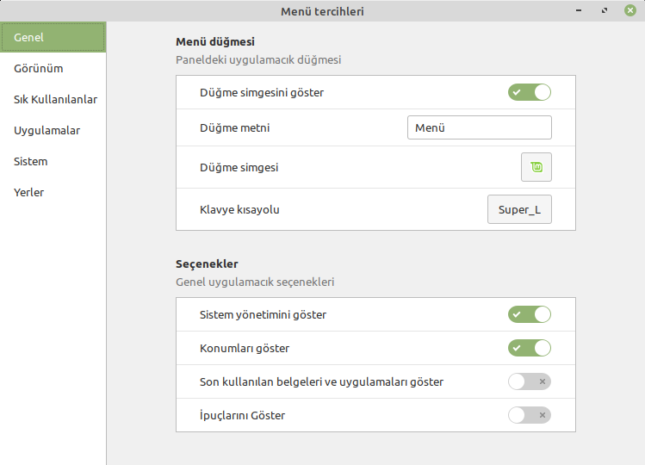Open the Sık Kullanılanlar section

pyautogui.click(x=53, y=99)
